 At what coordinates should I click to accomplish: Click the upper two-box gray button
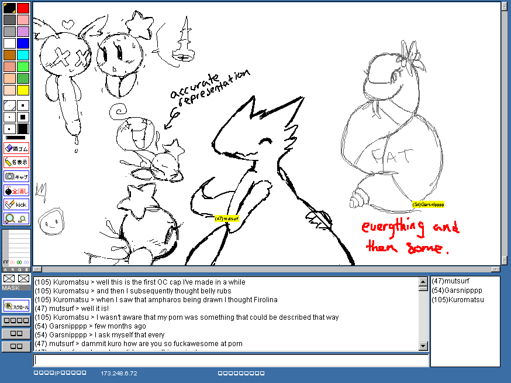coord(16,334)
